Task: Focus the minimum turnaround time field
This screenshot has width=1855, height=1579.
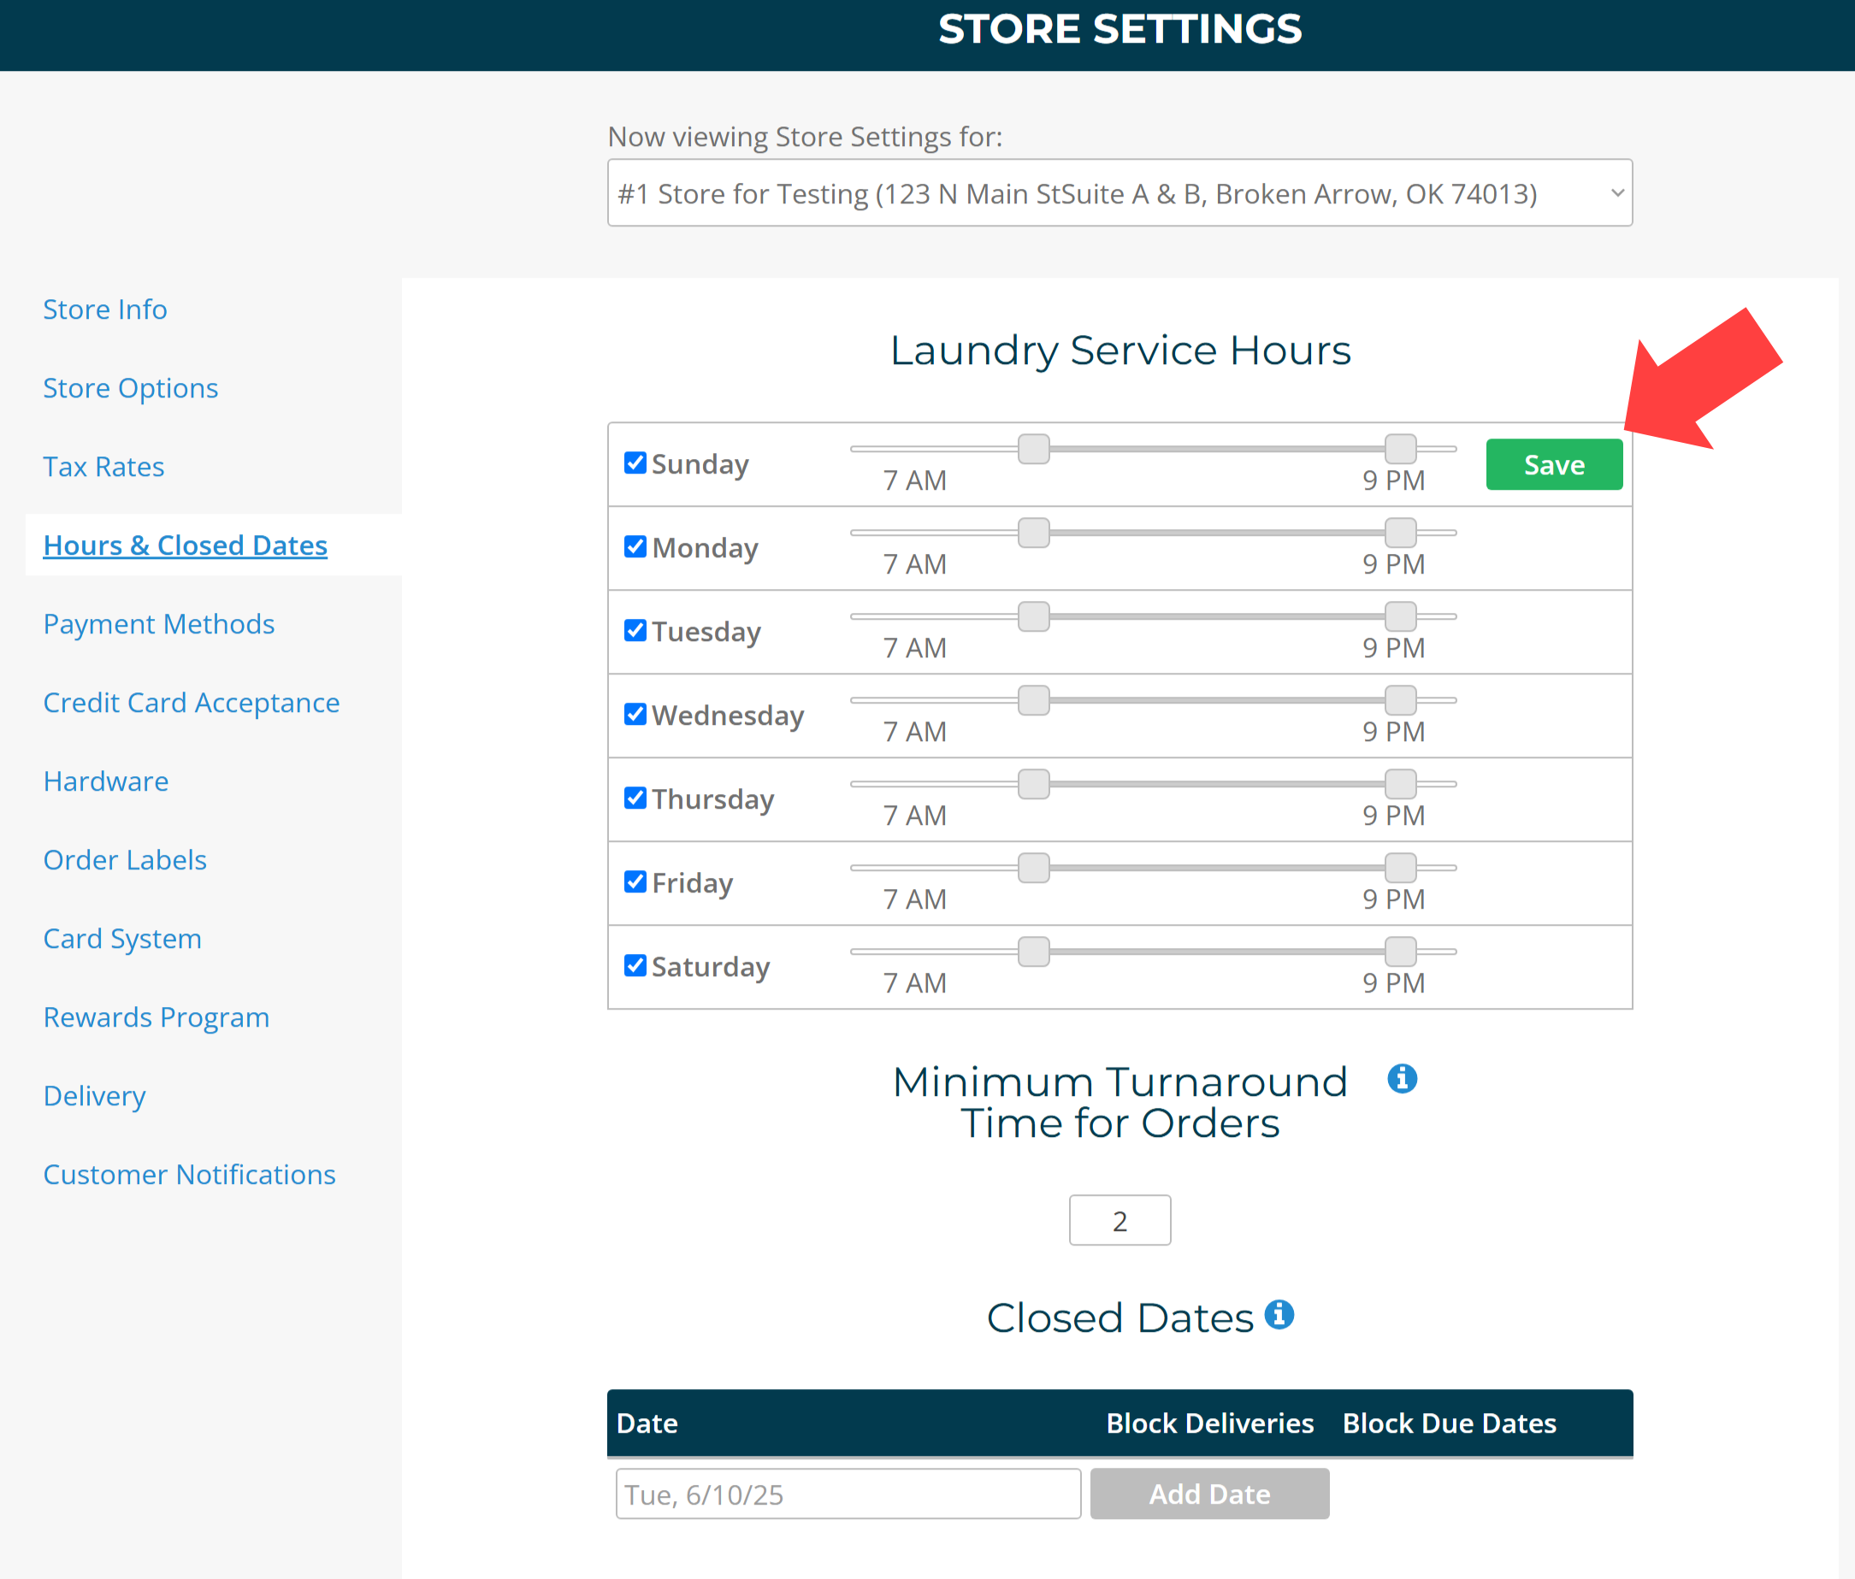Action: point(1119,1220)
